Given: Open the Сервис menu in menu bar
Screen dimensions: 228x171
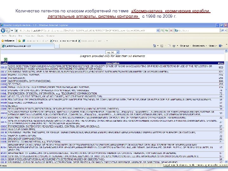Looking at the screenshot, I should (x=41, y=35).
